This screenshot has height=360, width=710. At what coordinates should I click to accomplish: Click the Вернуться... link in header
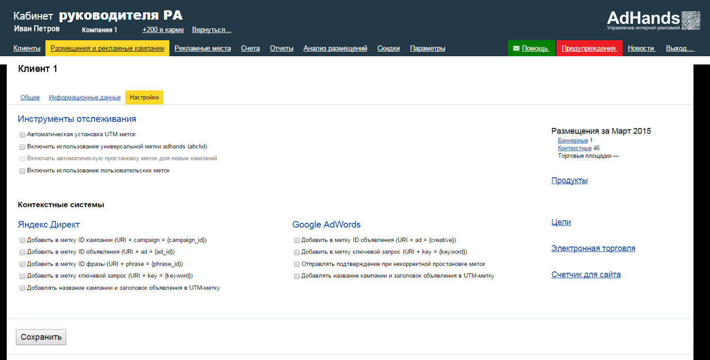[x=211, y=30]
